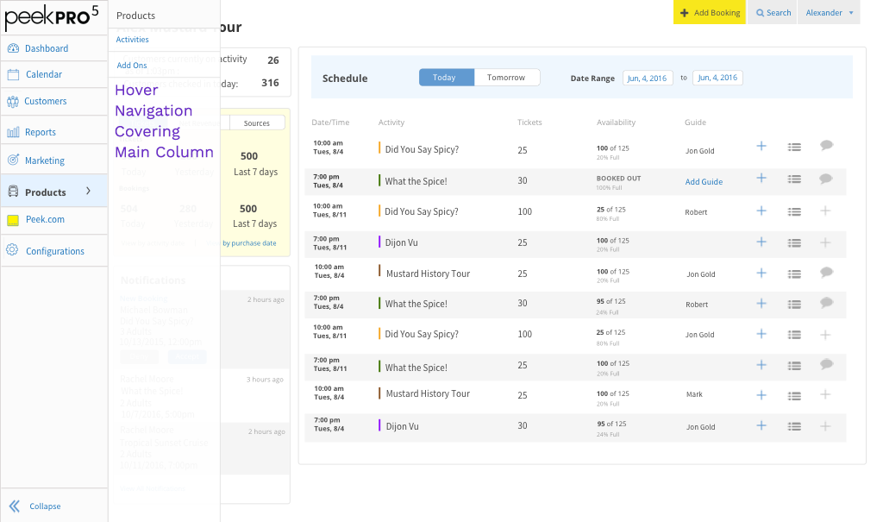
Task: Edit the Date Range end date field
Action: point(717,78)
